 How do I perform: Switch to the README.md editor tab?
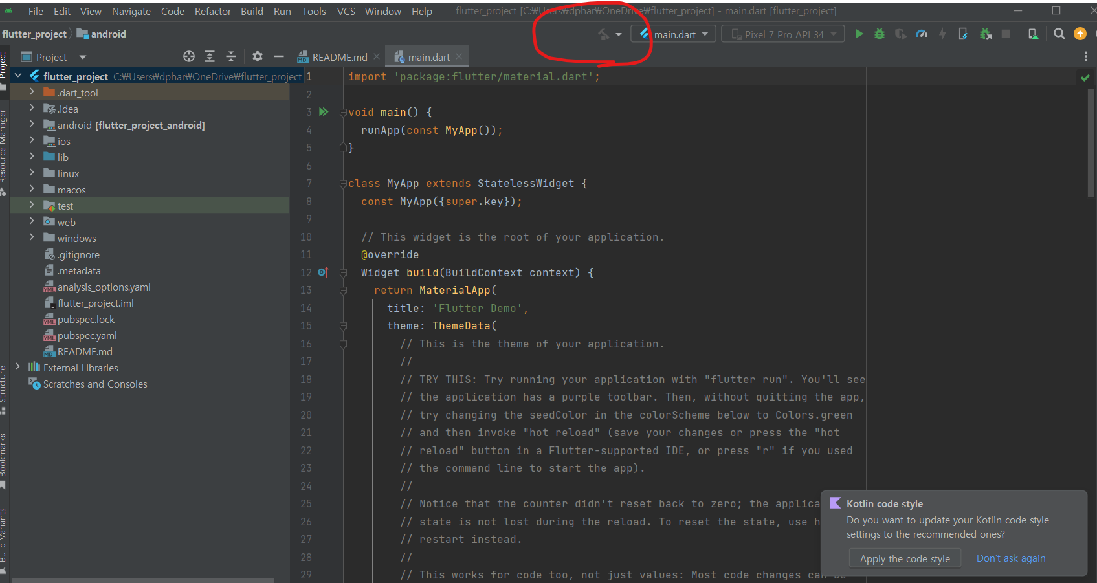tap(338, 58)
